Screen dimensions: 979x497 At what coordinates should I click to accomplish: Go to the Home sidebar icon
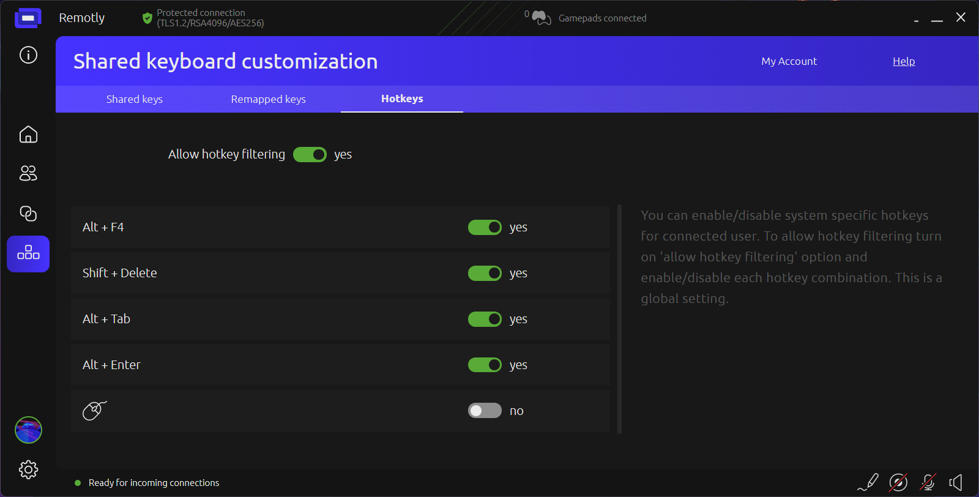click(28, 134)
